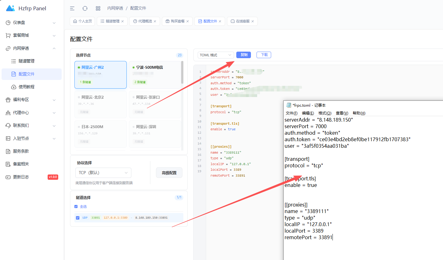Open Notepad 格式(O) menu
Viewport: 443px width, 260px height.
click(325, 113)
